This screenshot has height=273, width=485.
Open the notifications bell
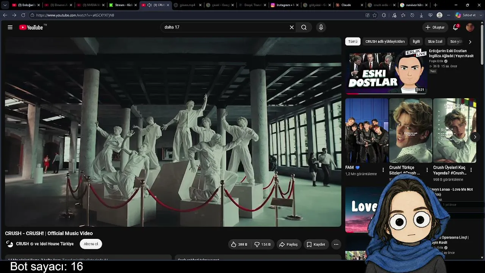point(456,27)
